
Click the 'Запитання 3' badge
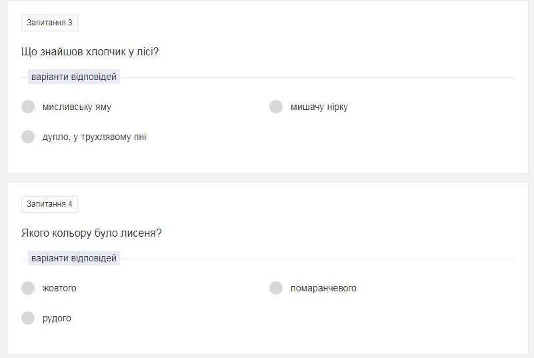[x=49, y=23]
